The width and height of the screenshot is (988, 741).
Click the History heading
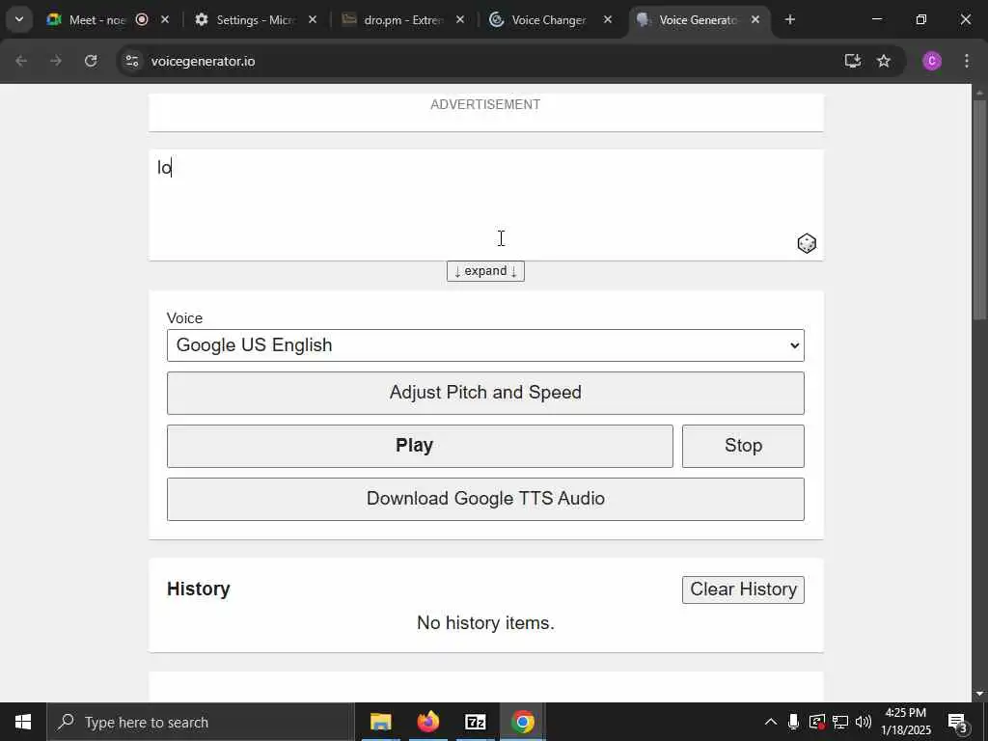[x=199, y=589]
